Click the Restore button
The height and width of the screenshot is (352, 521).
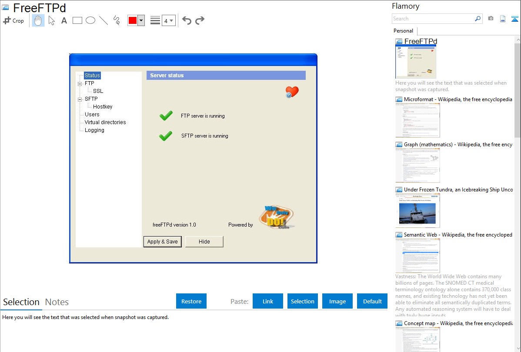(191, 301)
